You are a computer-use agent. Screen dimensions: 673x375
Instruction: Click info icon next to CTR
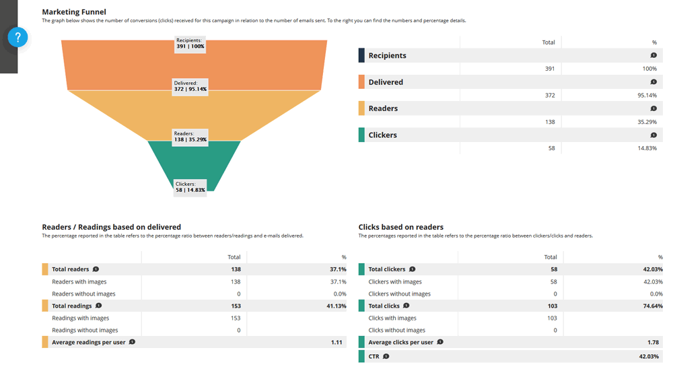click(386, 356)
